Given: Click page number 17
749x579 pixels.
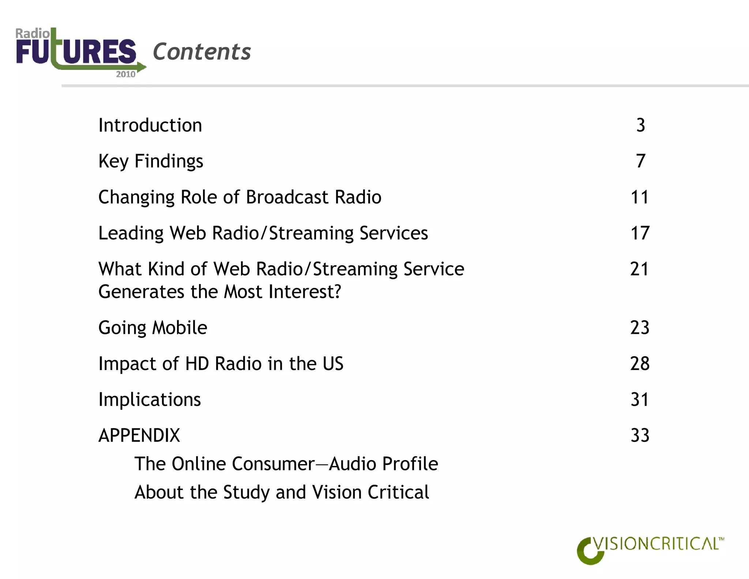Looking at the screenshot, I should [x=640, y=233].
